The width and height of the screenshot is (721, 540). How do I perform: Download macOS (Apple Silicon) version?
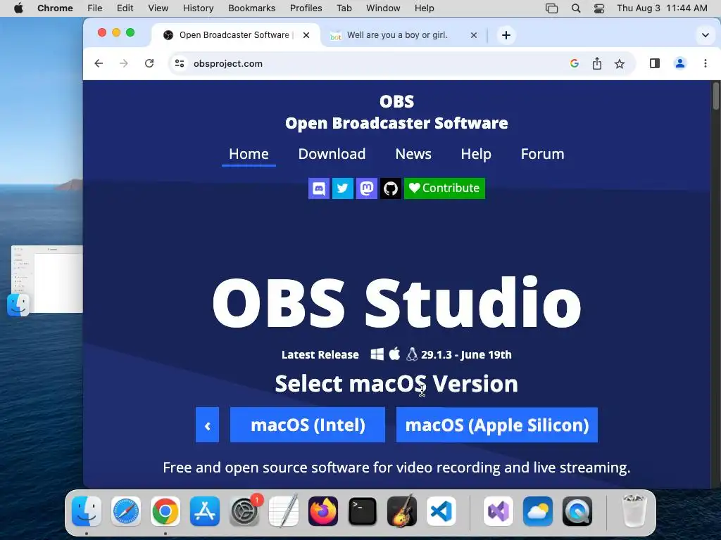click(x=497, y=425)
